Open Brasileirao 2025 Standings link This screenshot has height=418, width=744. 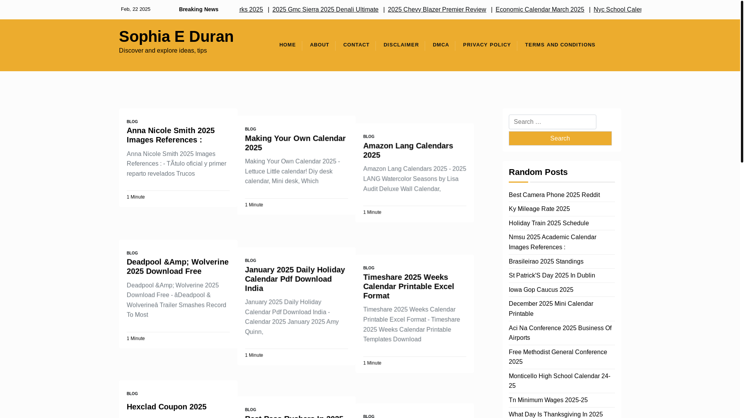click(x=546, y=261)
